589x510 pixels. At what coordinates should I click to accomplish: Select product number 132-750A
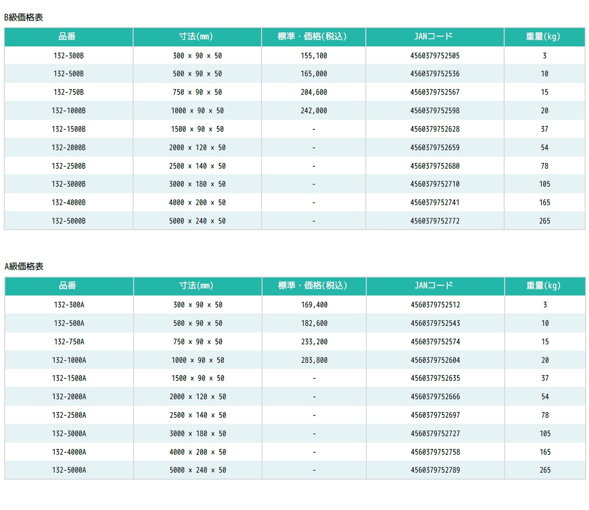69,342
